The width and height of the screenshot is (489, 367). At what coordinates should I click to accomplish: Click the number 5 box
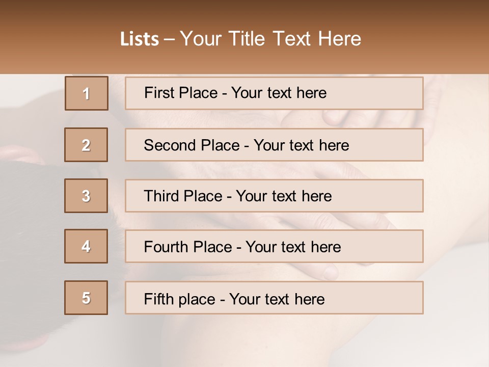coord(86,298)
